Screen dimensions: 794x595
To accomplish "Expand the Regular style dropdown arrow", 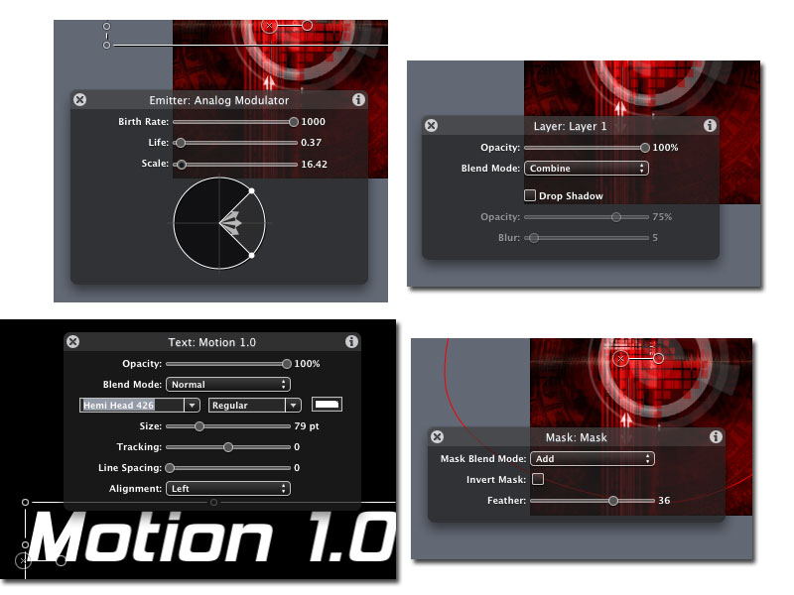I will pyautogui.click(x=293, y=406).
